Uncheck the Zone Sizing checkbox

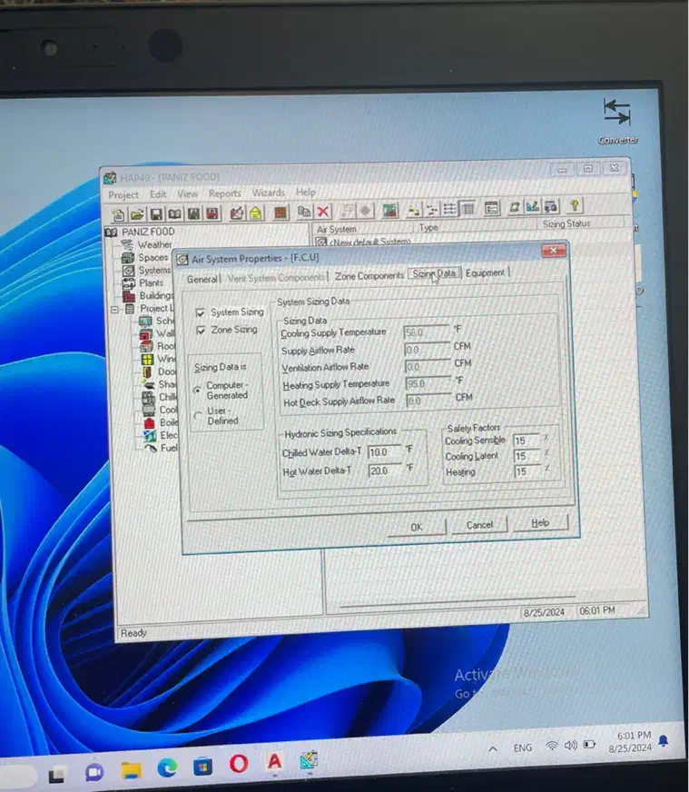tap(200, 331)
